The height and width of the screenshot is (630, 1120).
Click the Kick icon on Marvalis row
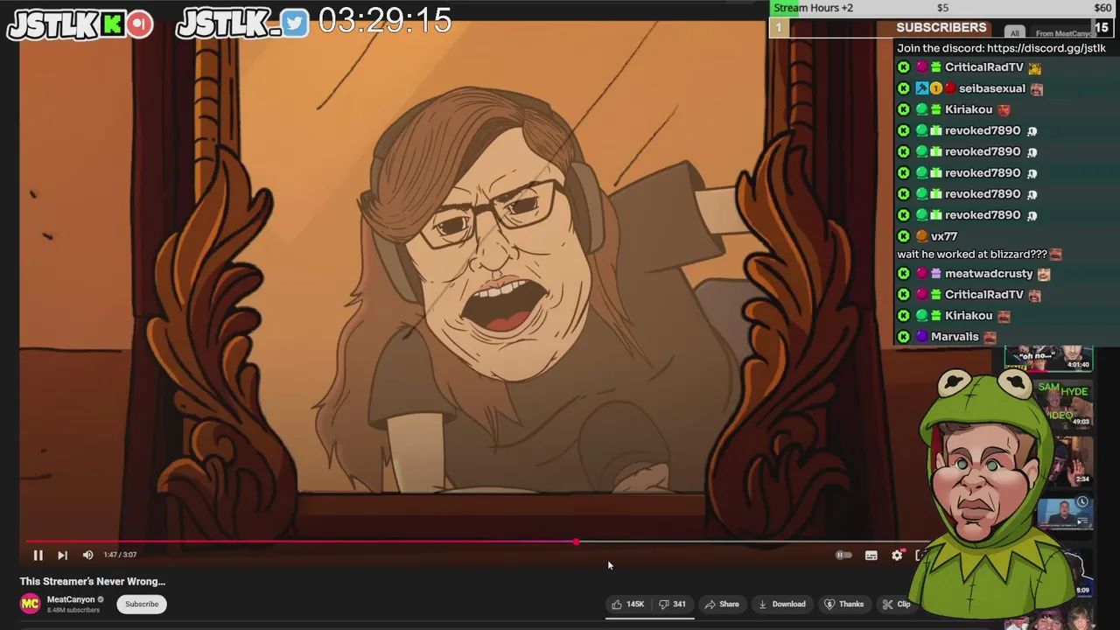pyautogui.click(x=904, y=337)
